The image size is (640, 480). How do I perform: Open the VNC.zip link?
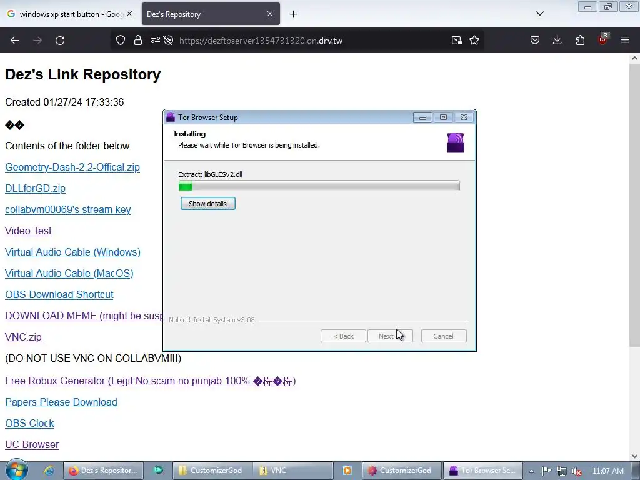tap(23, 337)
